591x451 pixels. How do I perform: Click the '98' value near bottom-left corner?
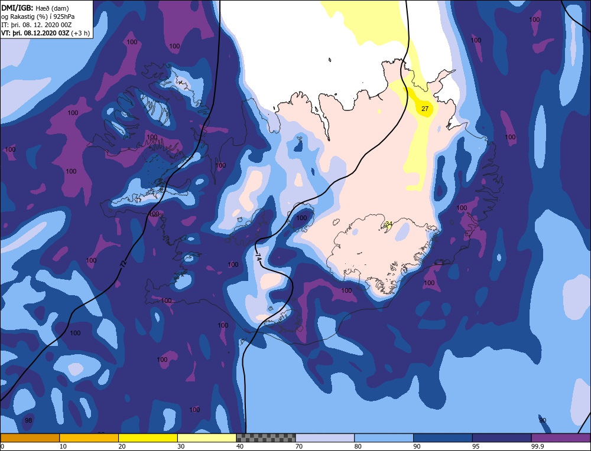(28, 420)
